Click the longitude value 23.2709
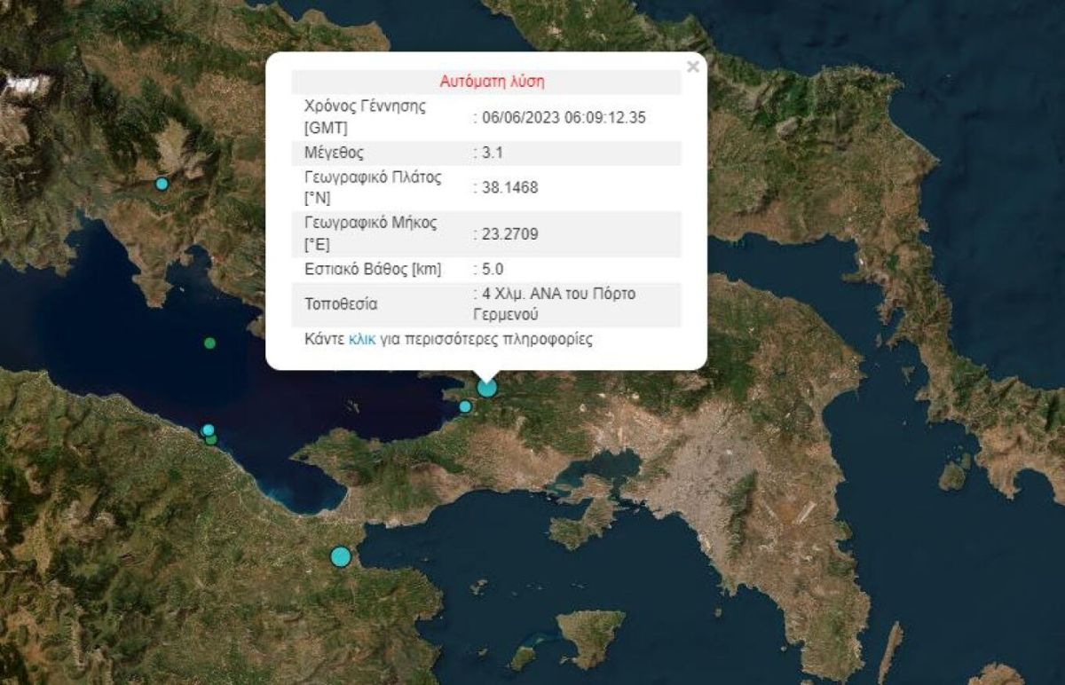1065x685 pixels. tap(510, 234)
